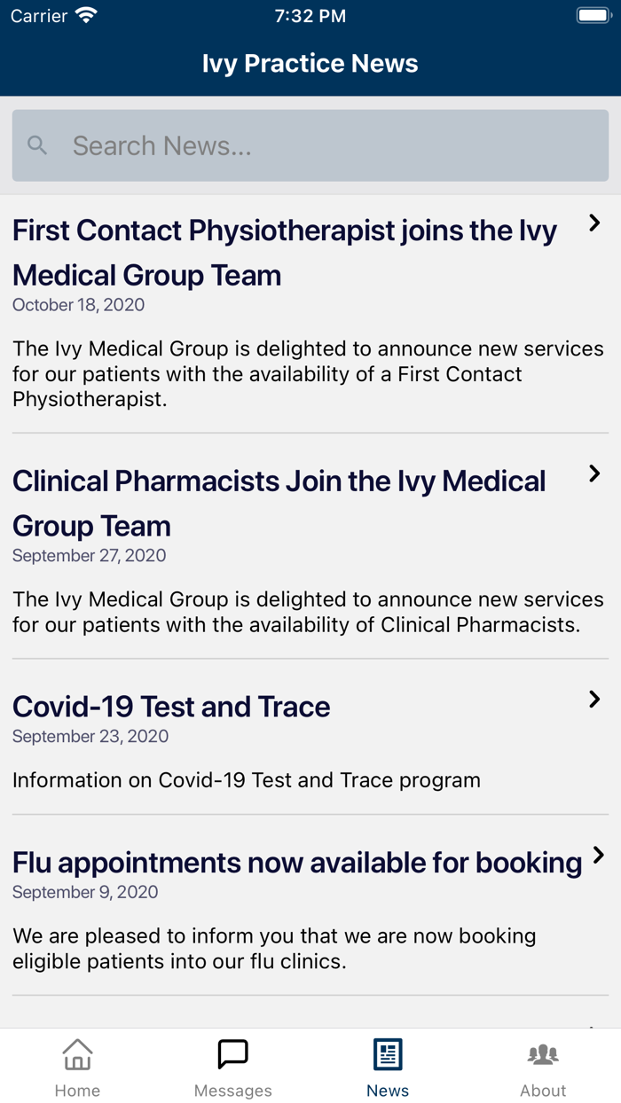Screen dimensions: 621x1103
Task: Select the Home tab label
Action: [x=77, y=1091]
